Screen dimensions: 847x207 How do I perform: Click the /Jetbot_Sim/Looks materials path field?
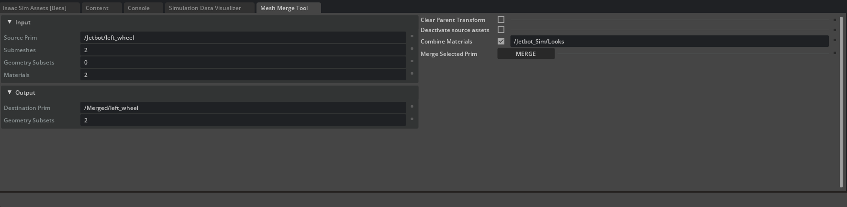(x=669, y=41)
